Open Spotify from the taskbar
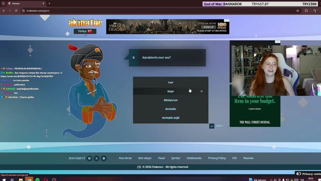Screen dimensions: 321x181 38,180
